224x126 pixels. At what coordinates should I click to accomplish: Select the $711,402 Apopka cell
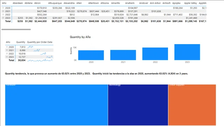click(178, 15)
